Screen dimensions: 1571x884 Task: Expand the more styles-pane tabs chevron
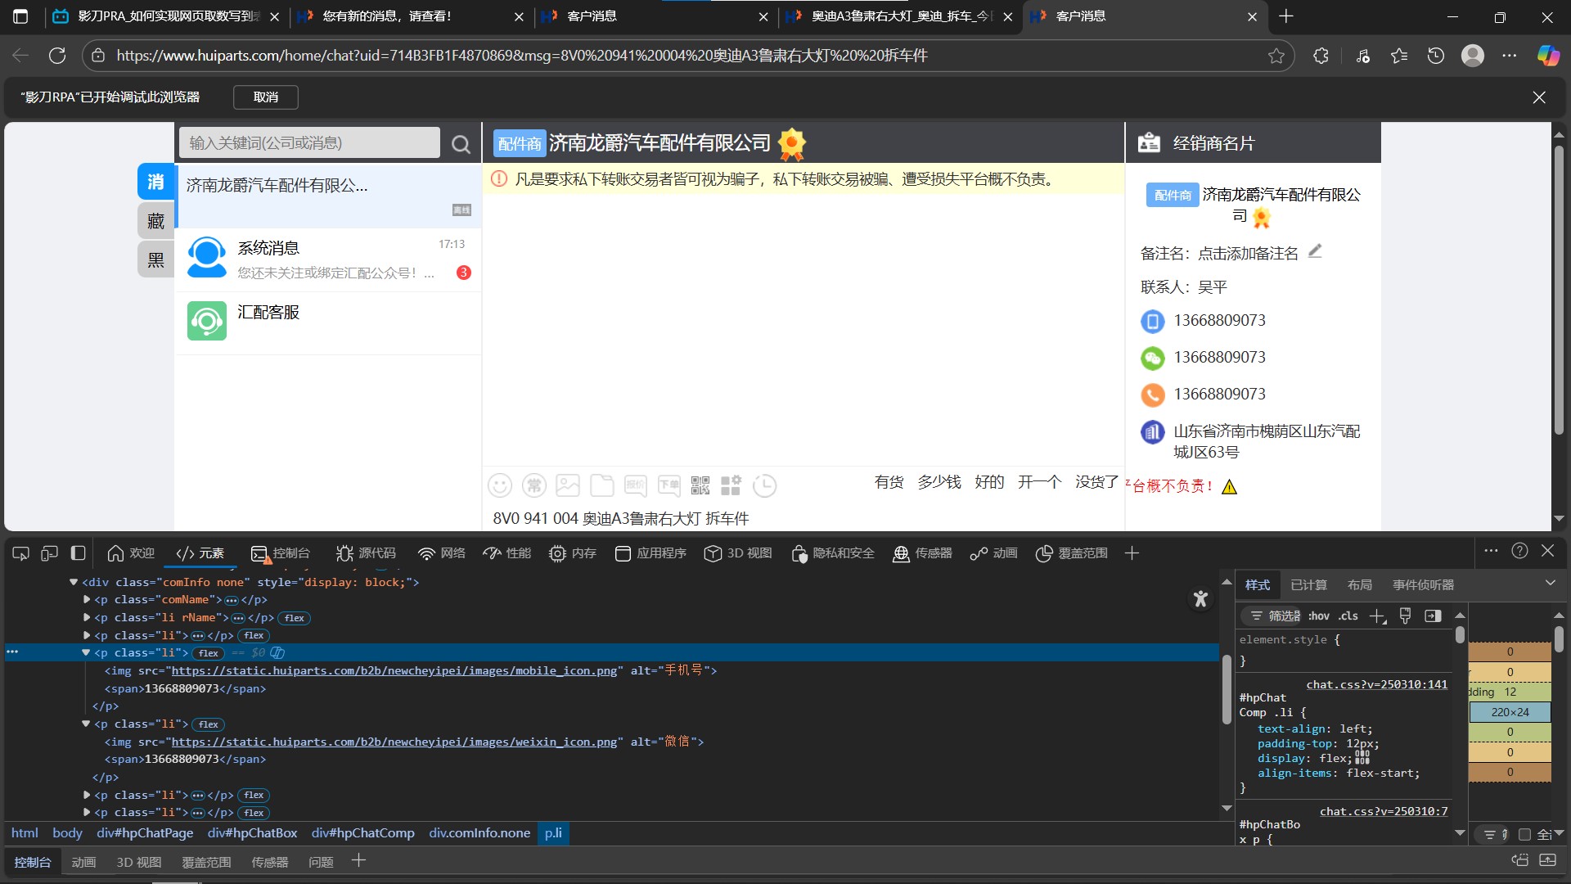[1550, 584]
